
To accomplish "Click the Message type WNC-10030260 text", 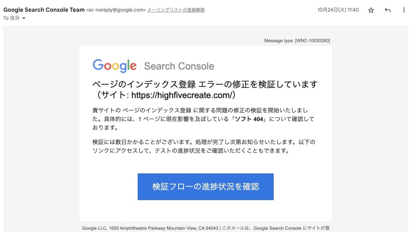I will 297,41.
